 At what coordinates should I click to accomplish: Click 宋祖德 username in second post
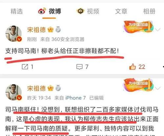point(36,88)
